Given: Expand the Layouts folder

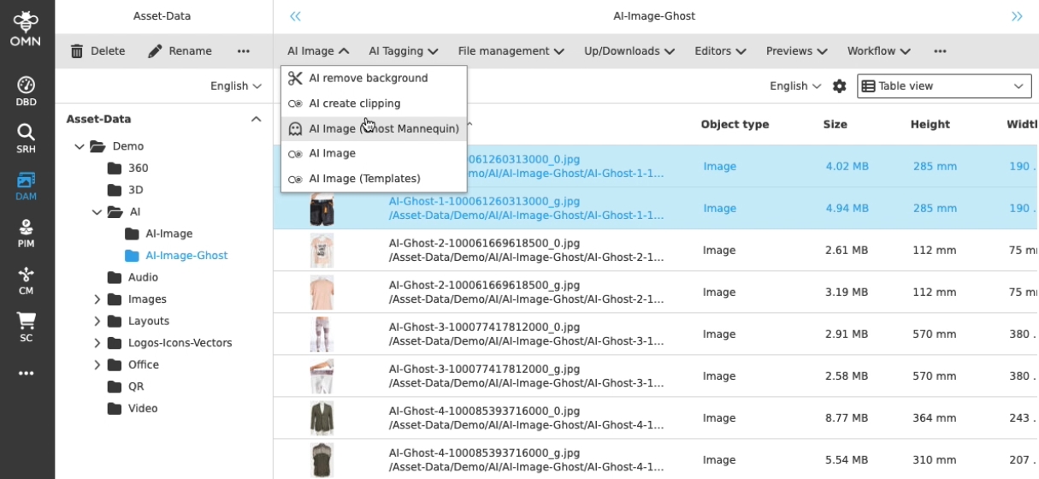Looking at the screenshot, I should coord(97,321).
